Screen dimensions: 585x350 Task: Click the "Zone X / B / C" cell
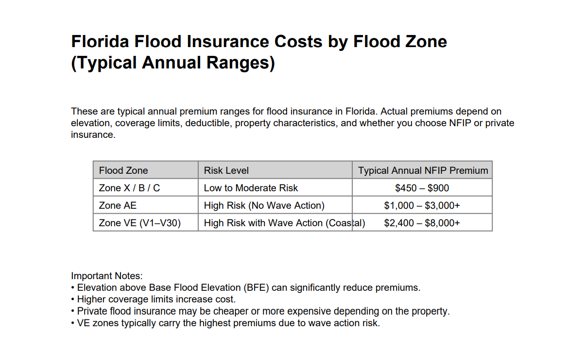coord(129,188)
